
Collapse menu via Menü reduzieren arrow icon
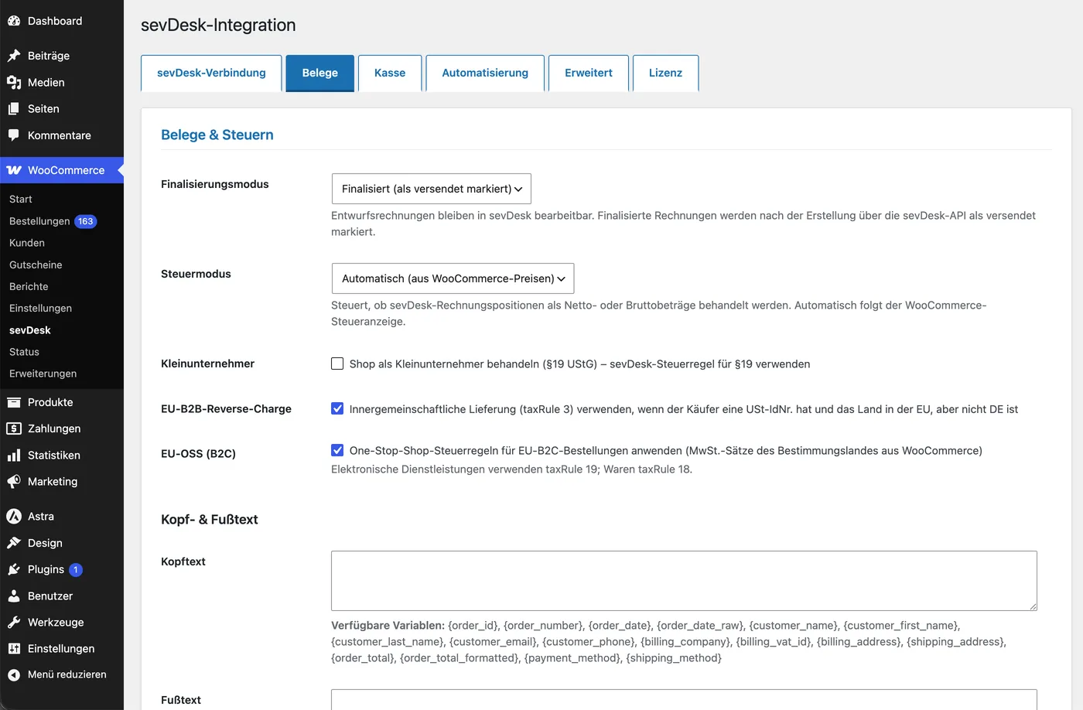pyautogui.click(x=14, y=674)
